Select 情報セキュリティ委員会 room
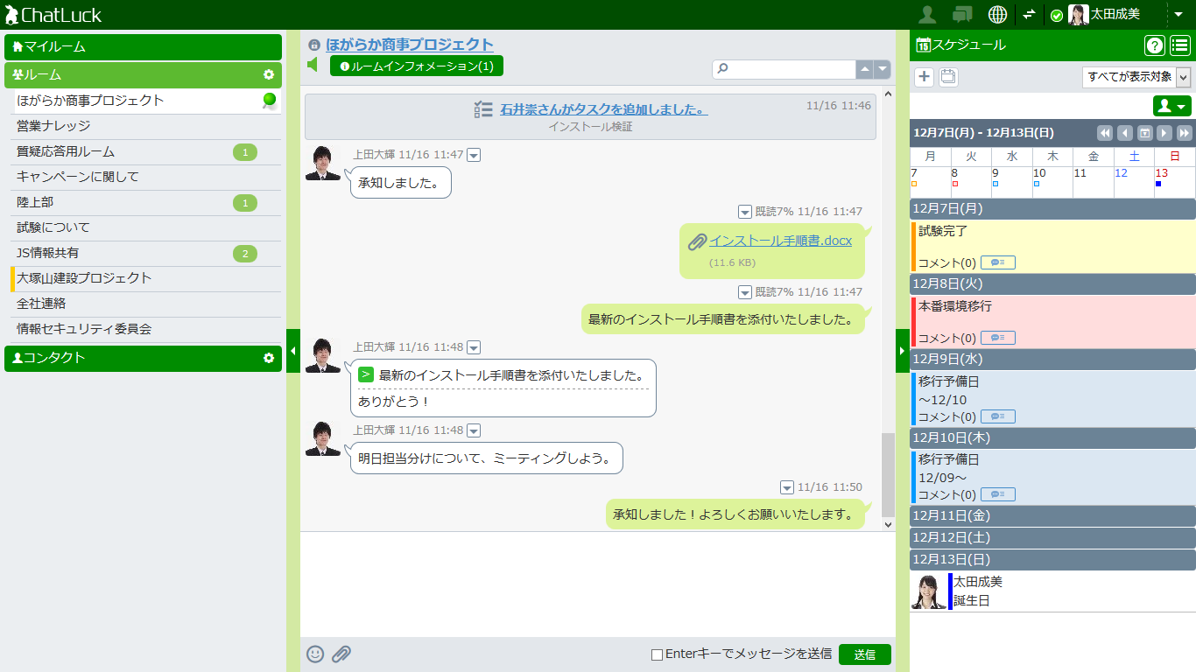 pyautogui.click(x=146, y=329)
